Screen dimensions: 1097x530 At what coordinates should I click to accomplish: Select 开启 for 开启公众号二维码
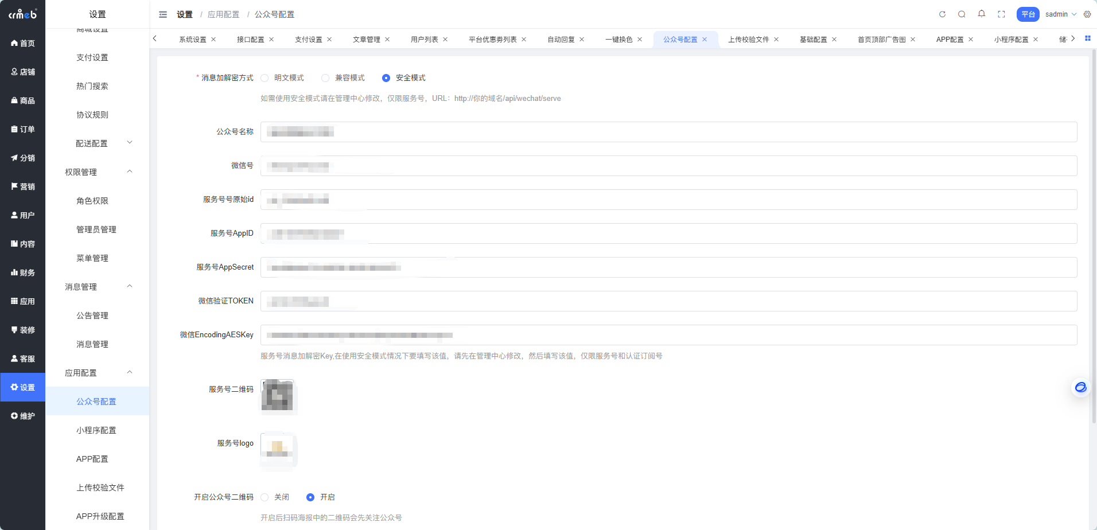[321, 497]
